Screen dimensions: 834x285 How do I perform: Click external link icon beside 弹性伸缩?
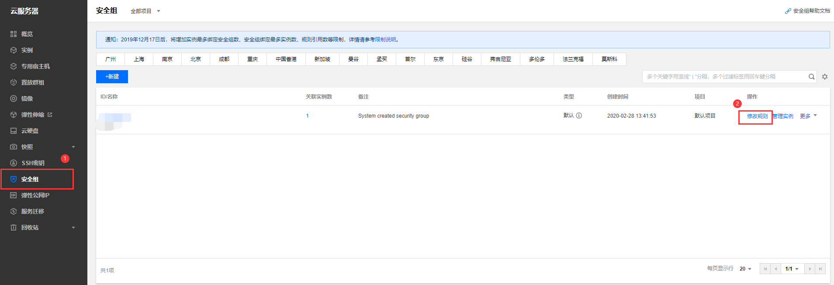coord(50,115)
